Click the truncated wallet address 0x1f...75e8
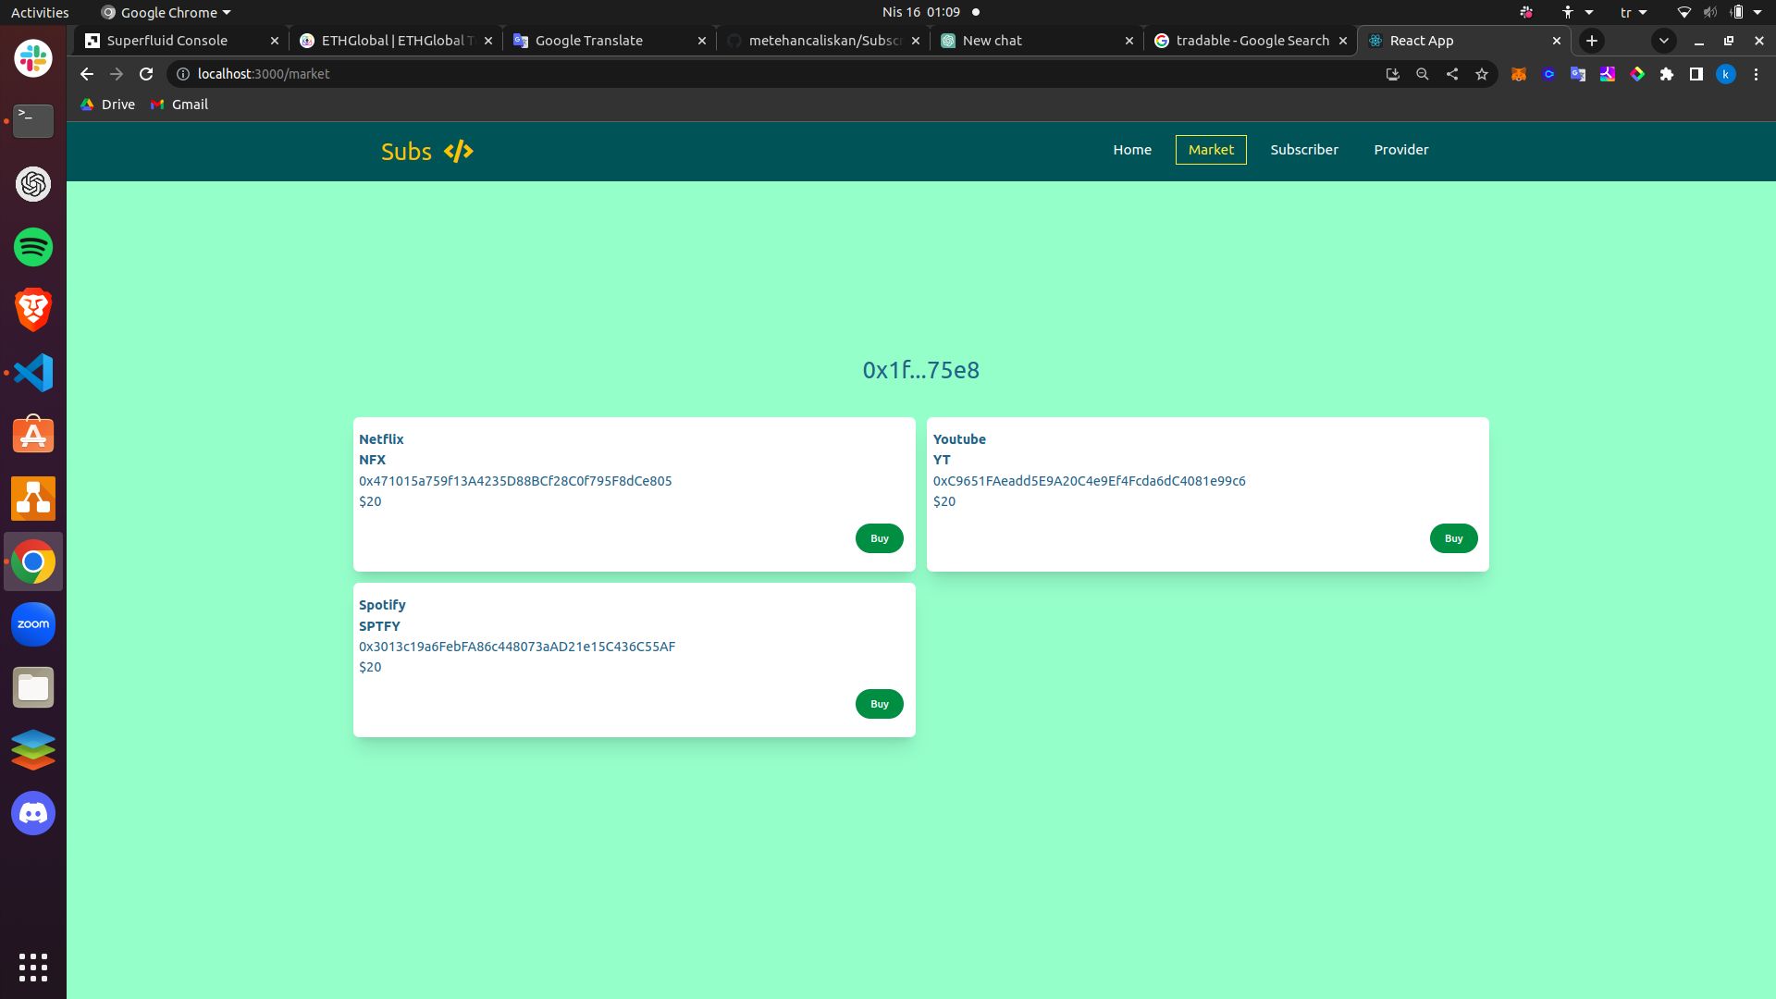This screenshot has height=999, width=1776. coord(921,370)
